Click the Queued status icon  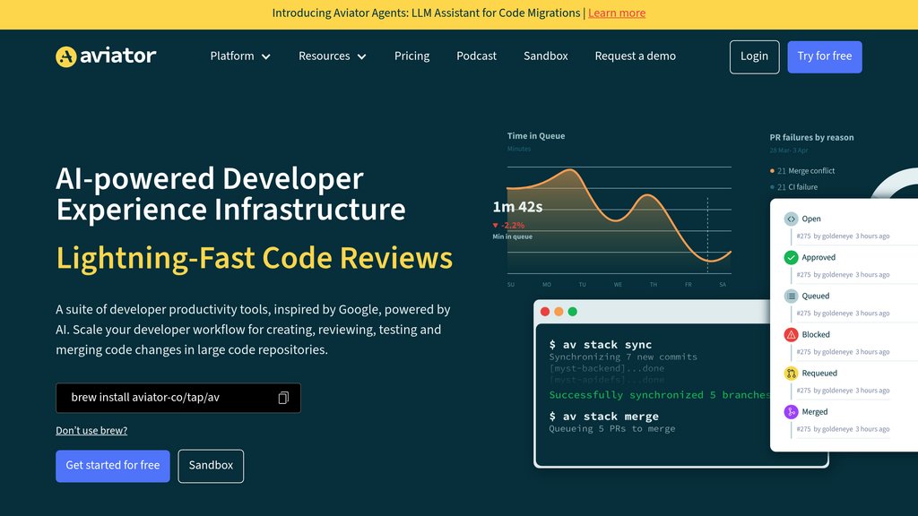tap(791, 296)
